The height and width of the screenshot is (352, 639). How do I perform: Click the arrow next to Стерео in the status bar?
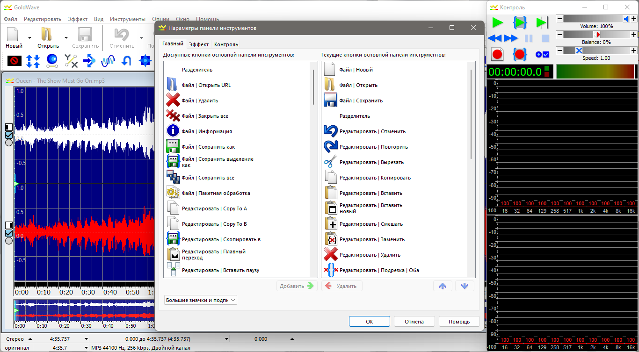(x=30, y=339)
